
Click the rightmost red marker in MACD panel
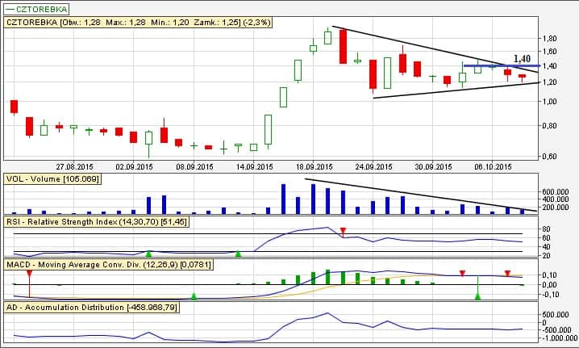click(507, 274)
